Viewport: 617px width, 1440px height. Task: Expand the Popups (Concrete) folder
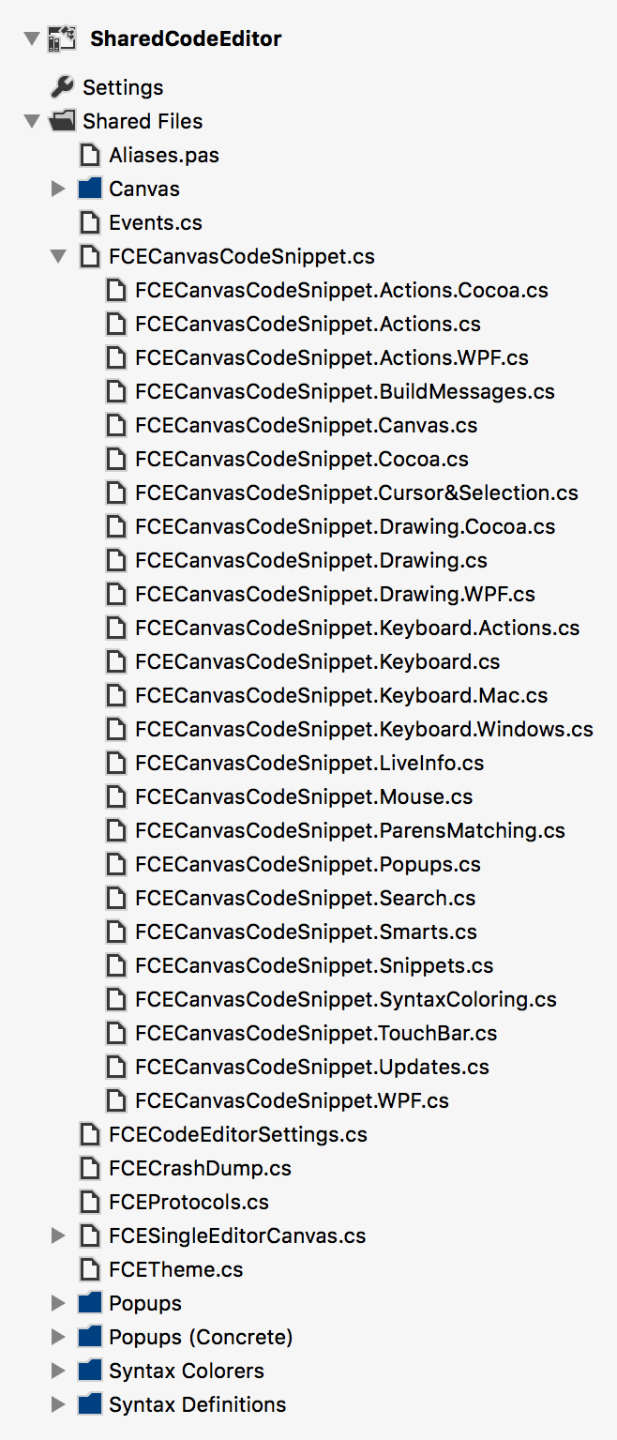(x=58, y=1337)
